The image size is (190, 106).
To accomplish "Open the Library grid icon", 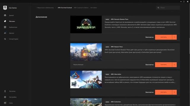I will 5,27.
